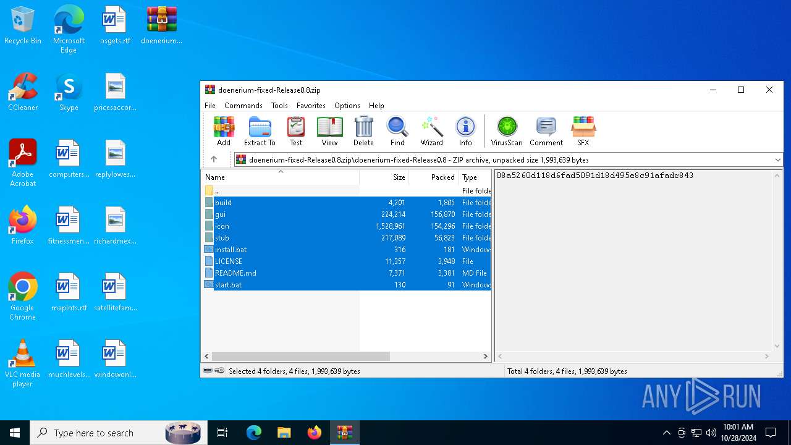The height and width of the screenshot is (445, 791).
Task: Select the gui folder row
Action: click(347, 214)
